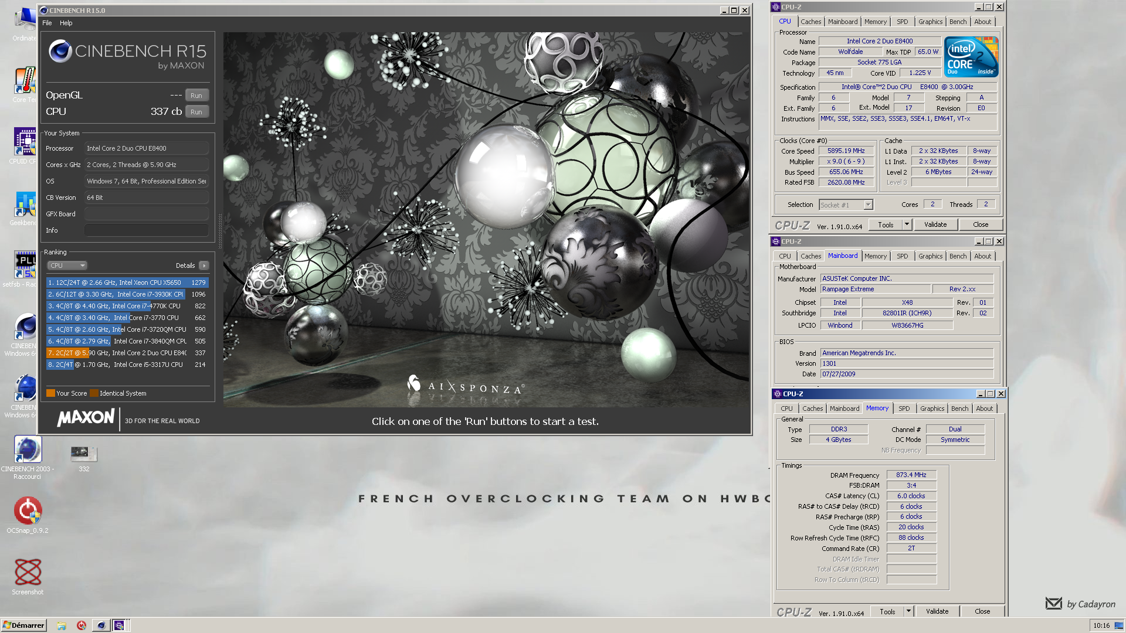
Task: Click the taskbar clock showing 10:16
Action: (x=1101, y=625)
